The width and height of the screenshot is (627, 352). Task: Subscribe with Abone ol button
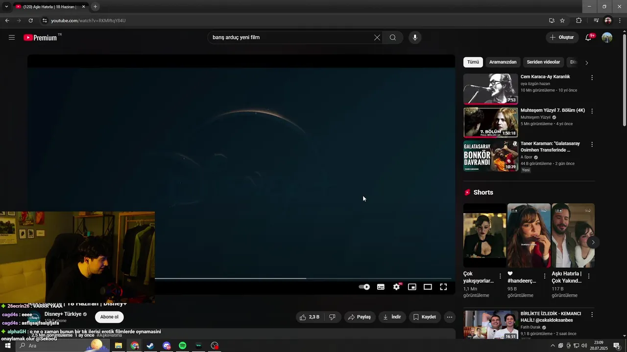tap(109, 317)
